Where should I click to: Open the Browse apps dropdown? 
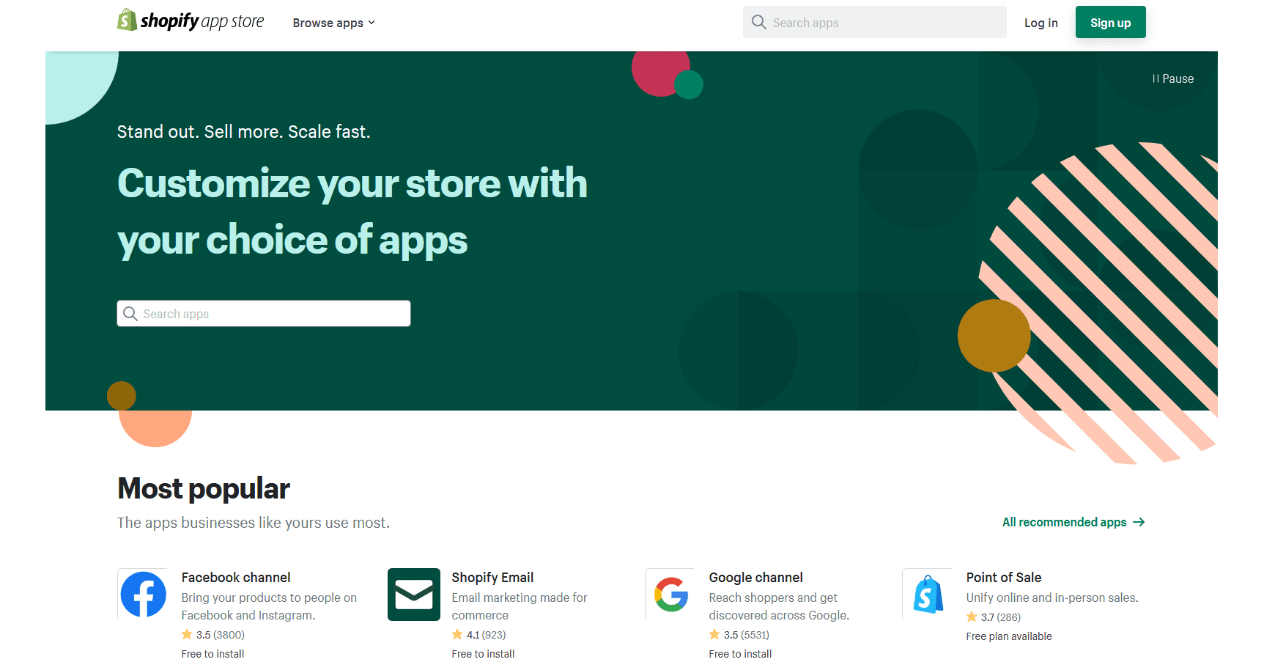328,23
